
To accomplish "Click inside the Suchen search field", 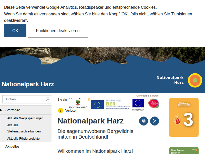I will pyautogui.click(x=23, y=99).
